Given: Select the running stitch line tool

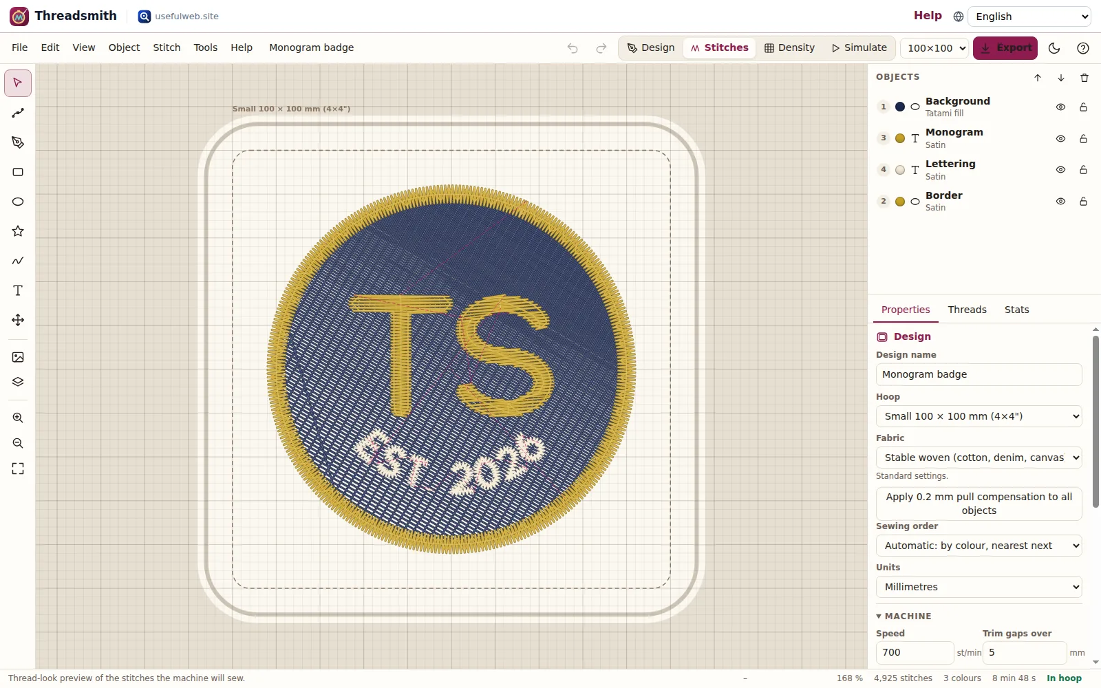Looking at the screenshot, I should pyautogui.click(x=18, y=113).
